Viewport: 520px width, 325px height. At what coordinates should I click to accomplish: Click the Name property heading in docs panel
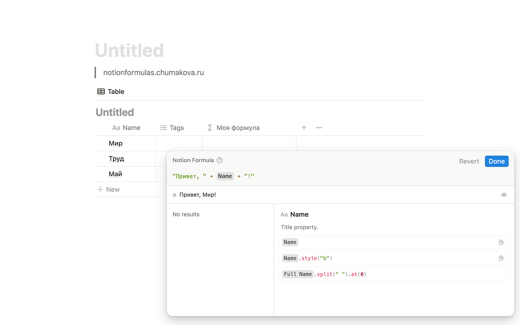(299, 214)
